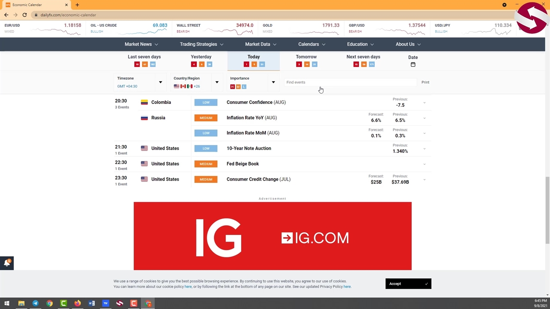Click the Find events search field
550x309 pixels.
tap(350, 82)
